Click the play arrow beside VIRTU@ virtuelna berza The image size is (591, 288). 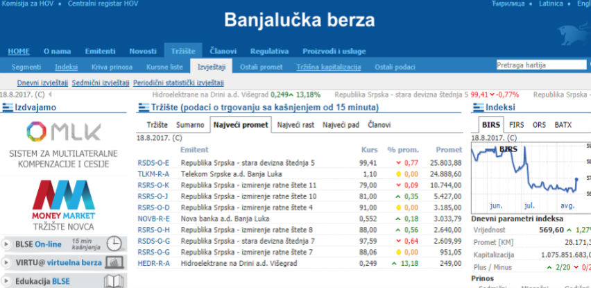[x=6, y=262]
